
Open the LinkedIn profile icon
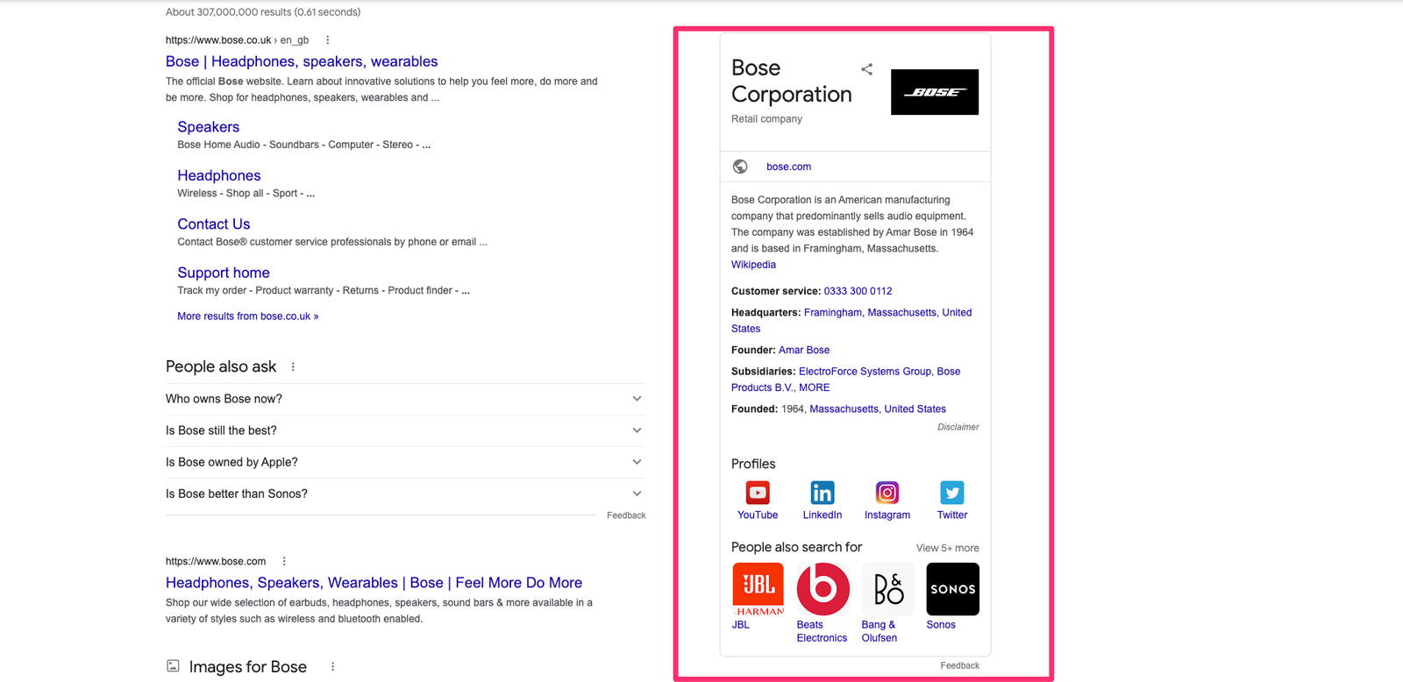823,493
